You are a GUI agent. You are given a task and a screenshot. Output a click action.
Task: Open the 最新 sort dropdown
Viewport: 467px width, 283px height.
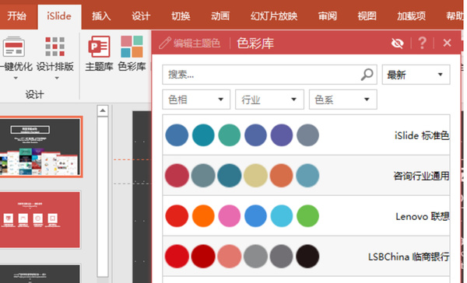coord(416,75)
